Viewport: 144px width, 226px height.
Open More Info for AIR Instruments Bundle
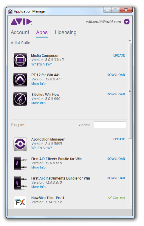pos(38,187)
